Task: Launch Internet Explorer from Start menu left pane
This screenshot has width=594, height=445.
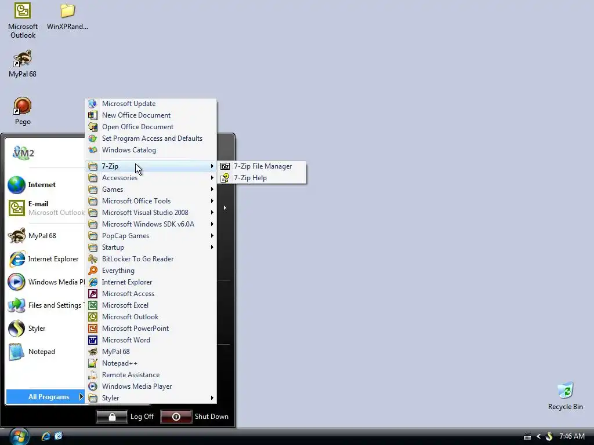Action: tap(45, 259)
